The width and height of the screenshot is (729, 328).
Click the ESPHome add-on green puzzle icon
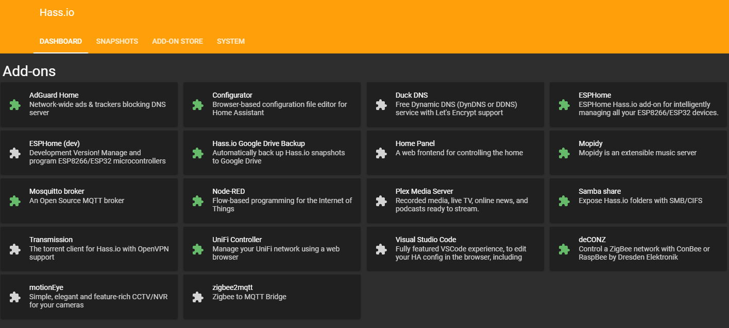(564, 105)
